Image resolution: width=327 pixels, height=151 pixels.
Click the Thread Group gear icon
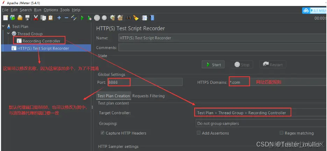click(14, 34)
